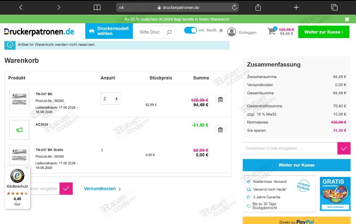This screenshot has width=356, height=224.
Task: Click the Anzahl column header
Action: pos(108,78)
